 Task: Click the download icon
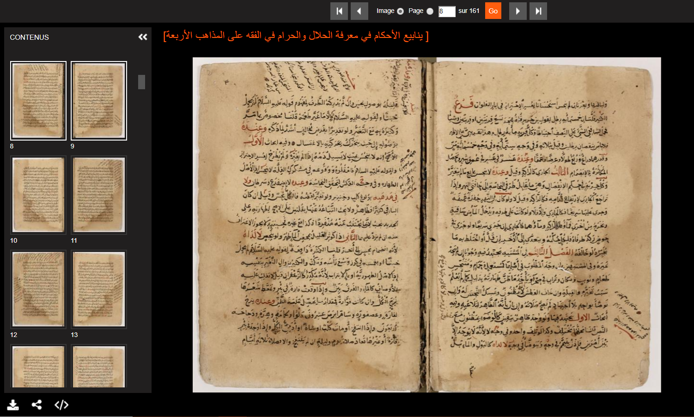[13, 405]
